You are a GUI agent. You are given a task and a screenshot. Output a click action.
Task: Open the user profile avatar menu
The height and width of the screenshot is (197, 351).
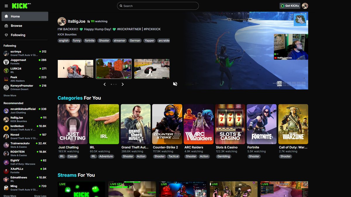coord(305,6)
